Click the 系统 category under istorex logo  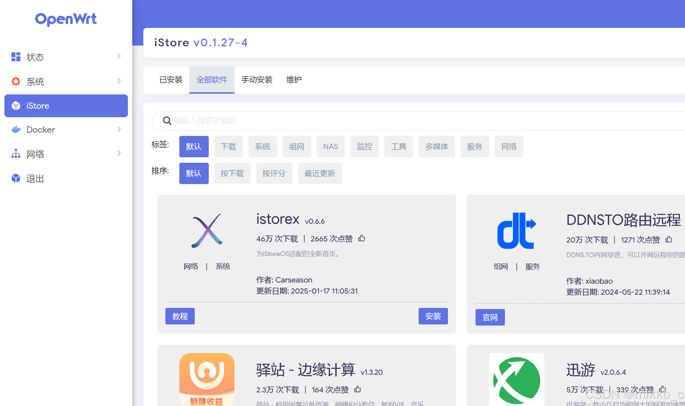pos(223,266)
